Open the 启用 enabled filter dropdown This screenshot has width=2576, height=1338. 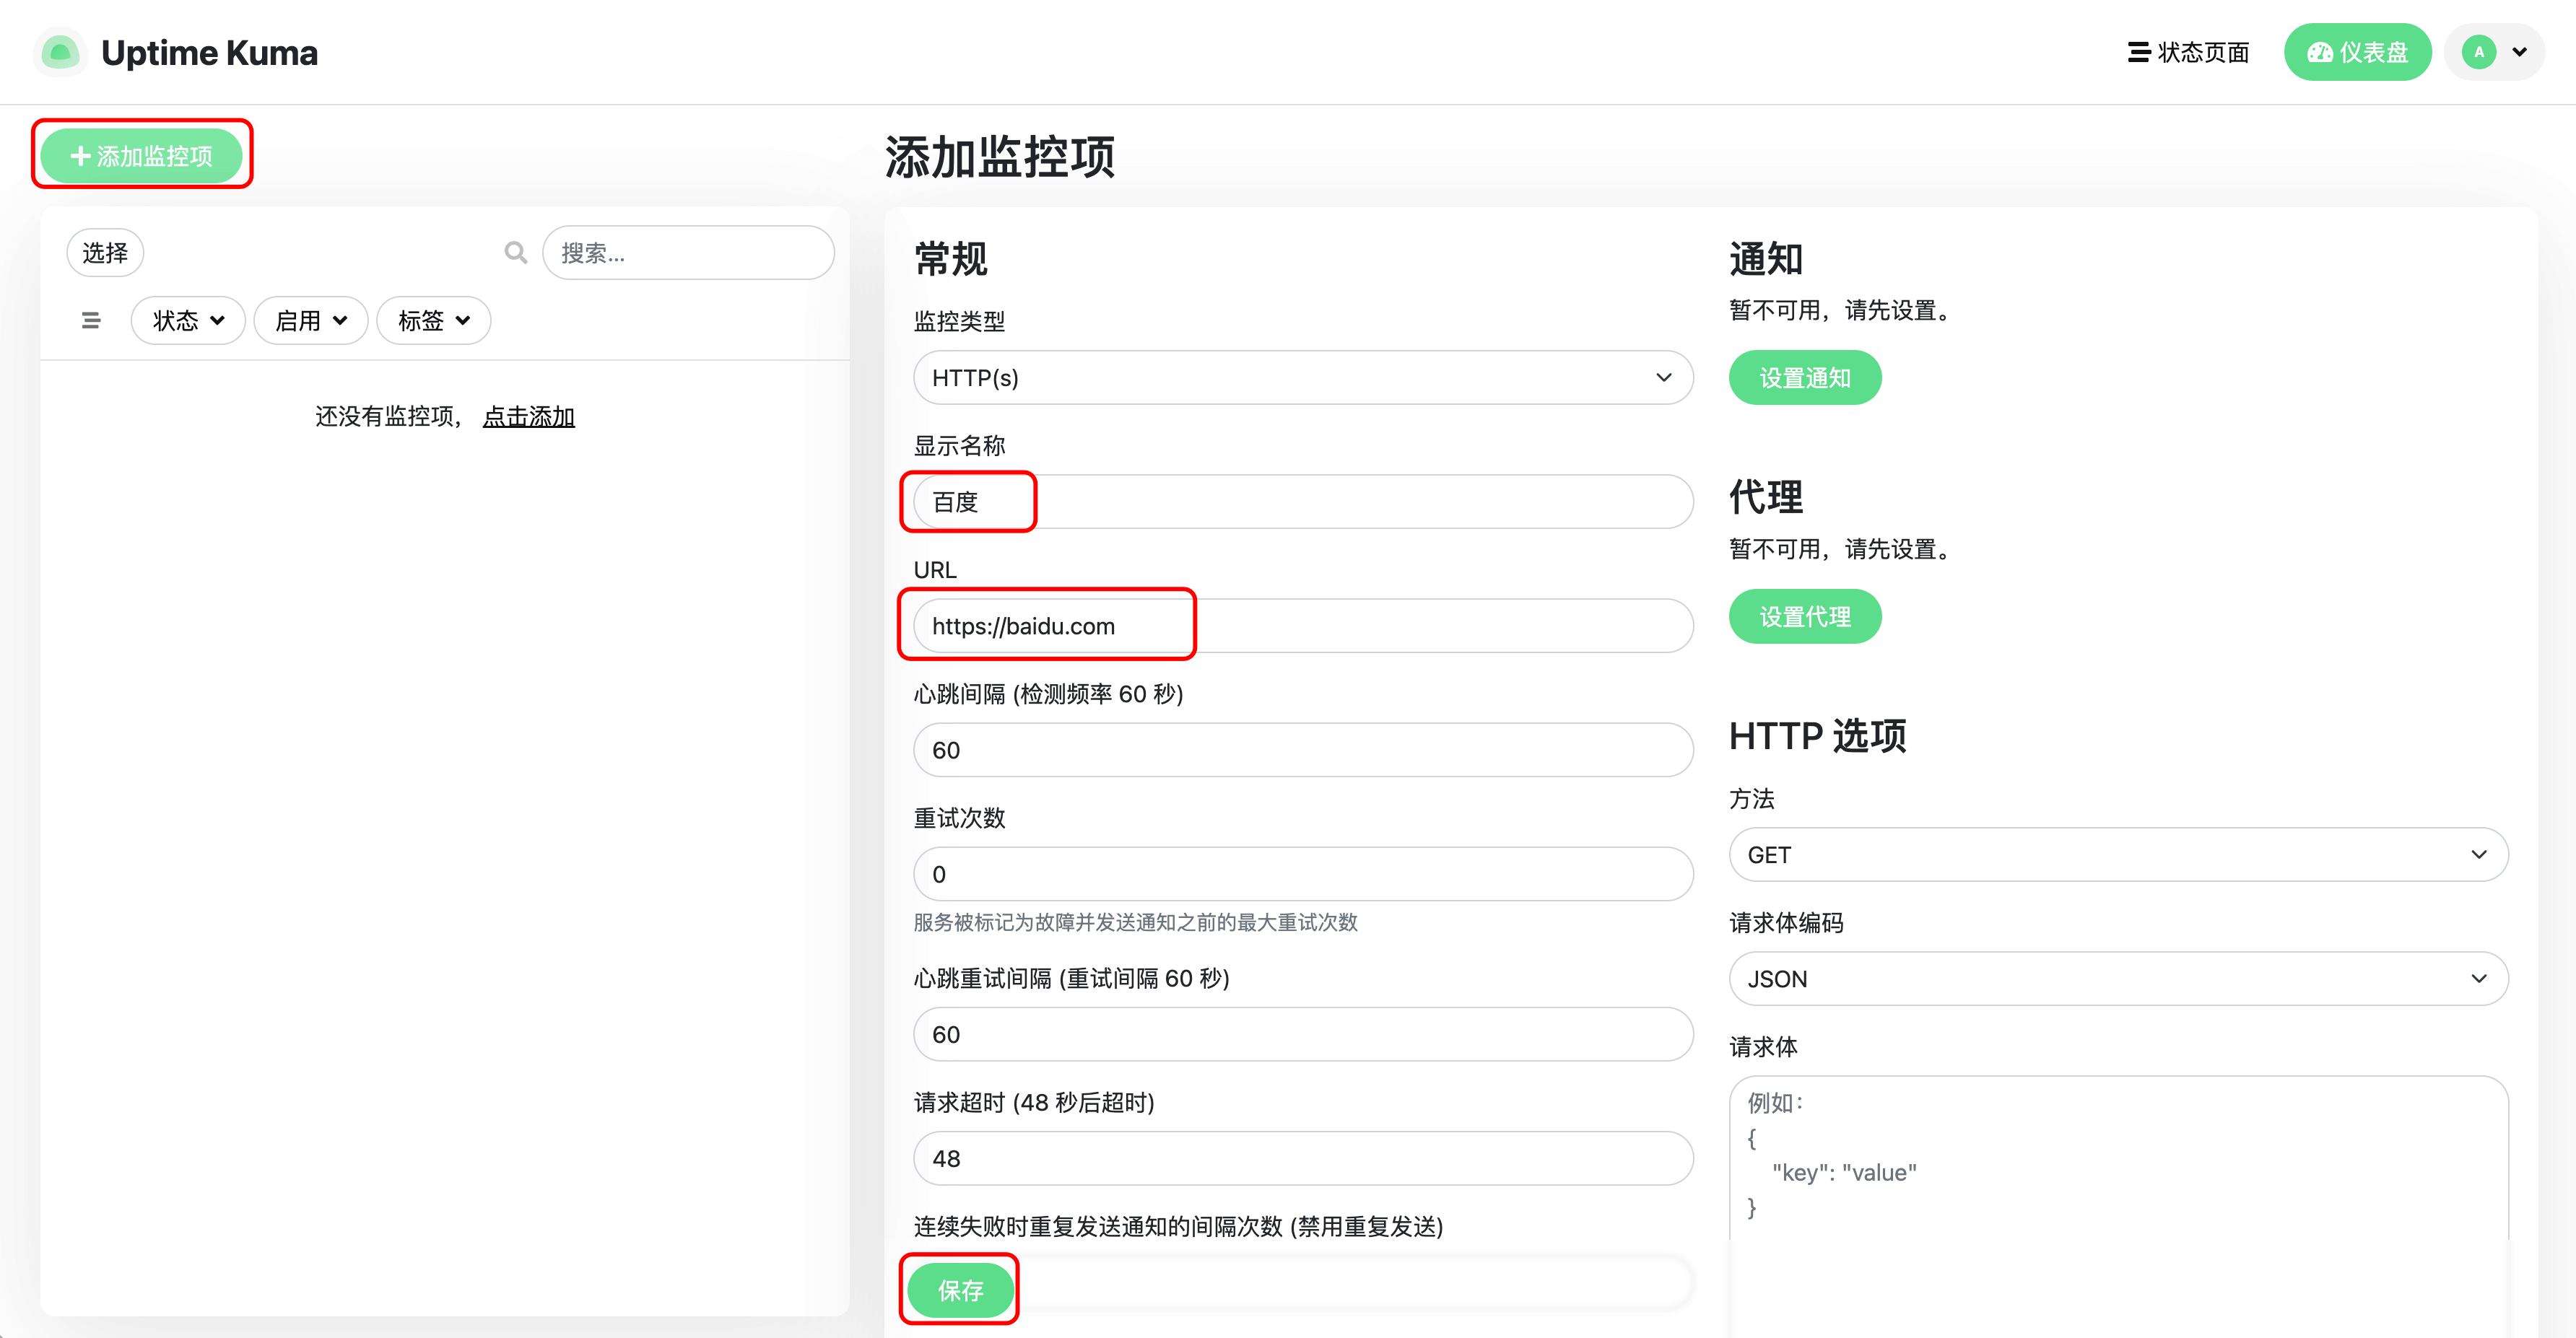[310, 320]
